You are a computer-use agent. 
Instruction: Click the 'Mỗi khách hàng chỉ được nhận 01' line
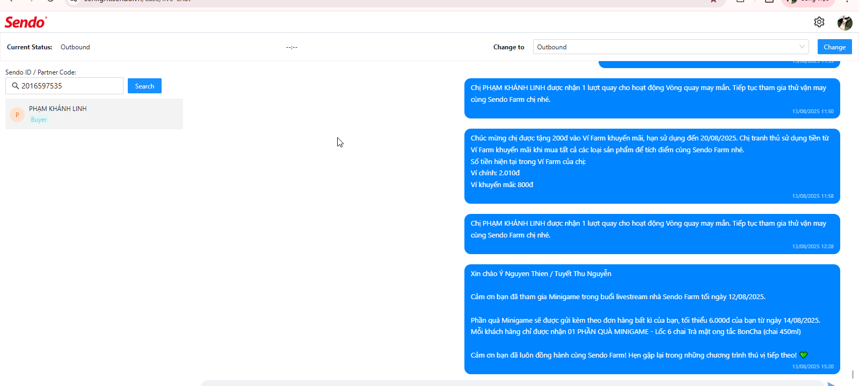pos(636,332)
